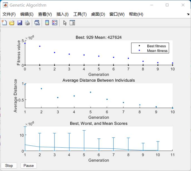Expand the 查看(V) menu
This screenshot has height=171, width=191.
(x=45, y=14)
